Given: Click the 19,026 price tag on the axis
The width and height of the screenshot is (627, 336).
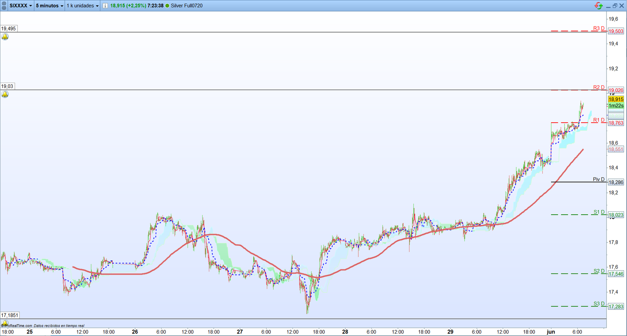Looking at the screenshot, I should click(x=616, y=90).
